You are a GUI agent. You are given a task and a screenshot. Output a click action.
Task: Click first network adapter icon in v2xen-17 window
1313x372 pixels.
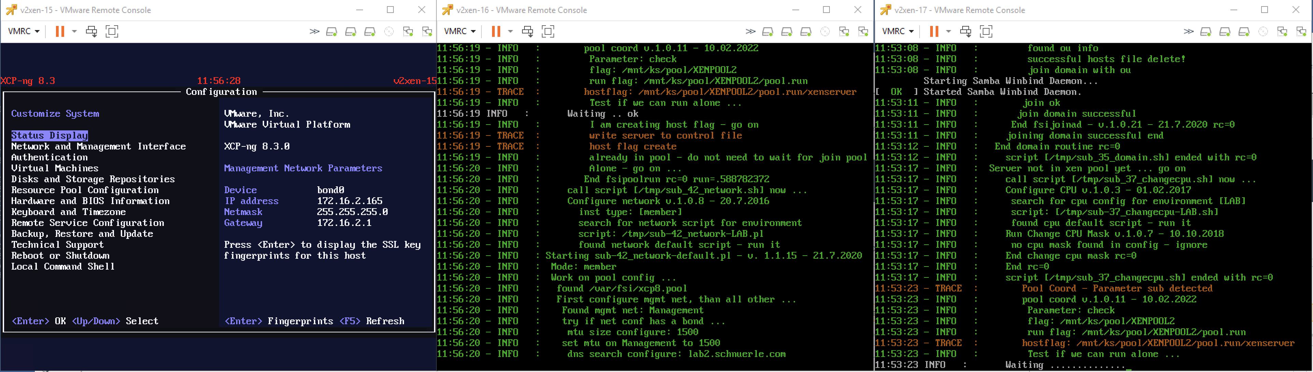point(1282,32)
